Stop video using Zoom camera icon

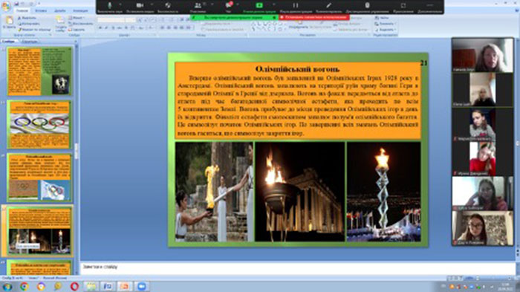(x=140, y=6)
